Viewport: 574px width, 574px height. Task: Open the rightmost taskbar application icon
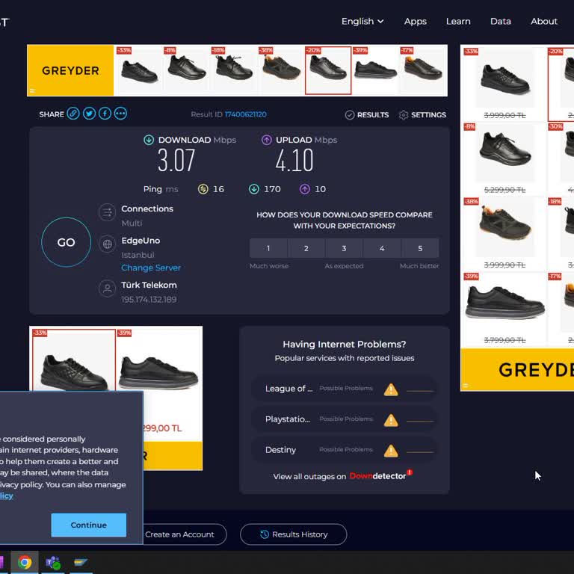tap(81, 562)
